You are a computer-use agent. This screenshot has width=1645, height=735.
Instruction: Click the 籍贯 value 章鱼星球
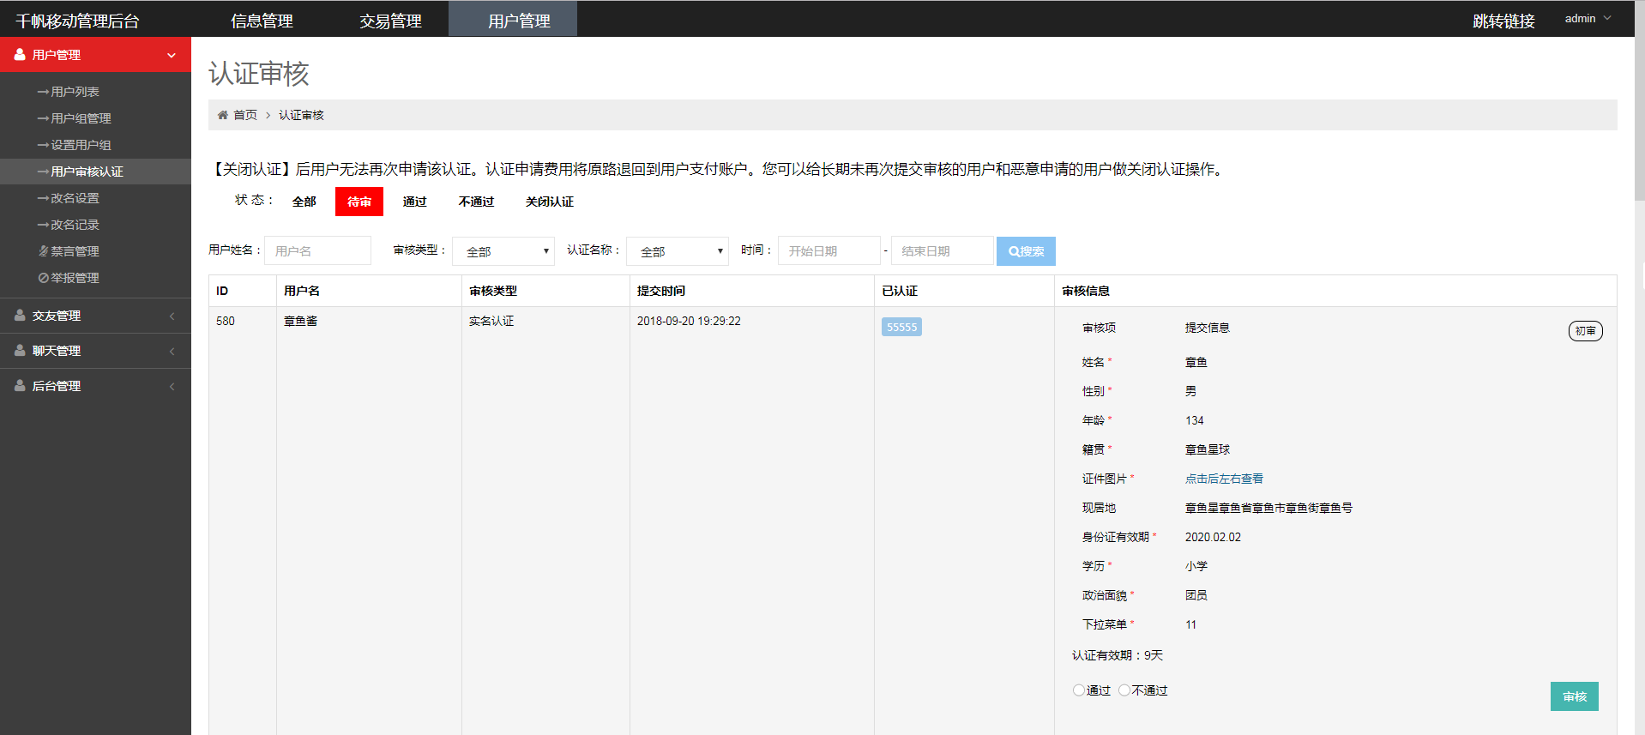pyautogui.click(x=1208, y=449)
